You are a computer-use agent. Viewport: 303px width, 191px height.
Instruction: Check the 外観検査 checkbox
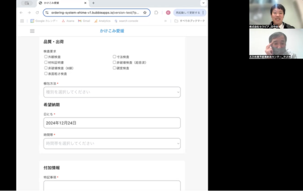tap(46, 57)
